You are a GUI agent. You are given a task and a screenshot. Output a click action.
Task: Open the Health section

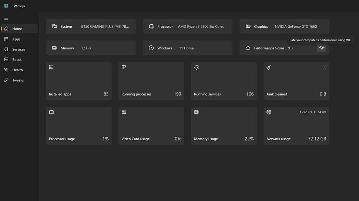19,70
